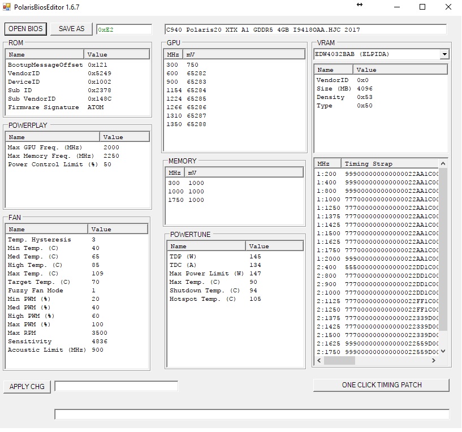Click timing strap list scroll down arrow
This screenshot has height=432, width=462.
(443, 351)
